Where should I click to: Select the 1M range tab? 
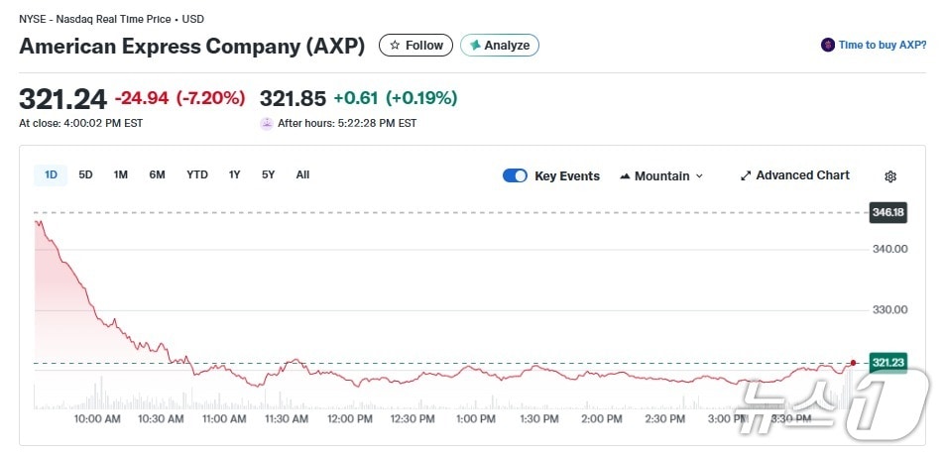point(120,174)
